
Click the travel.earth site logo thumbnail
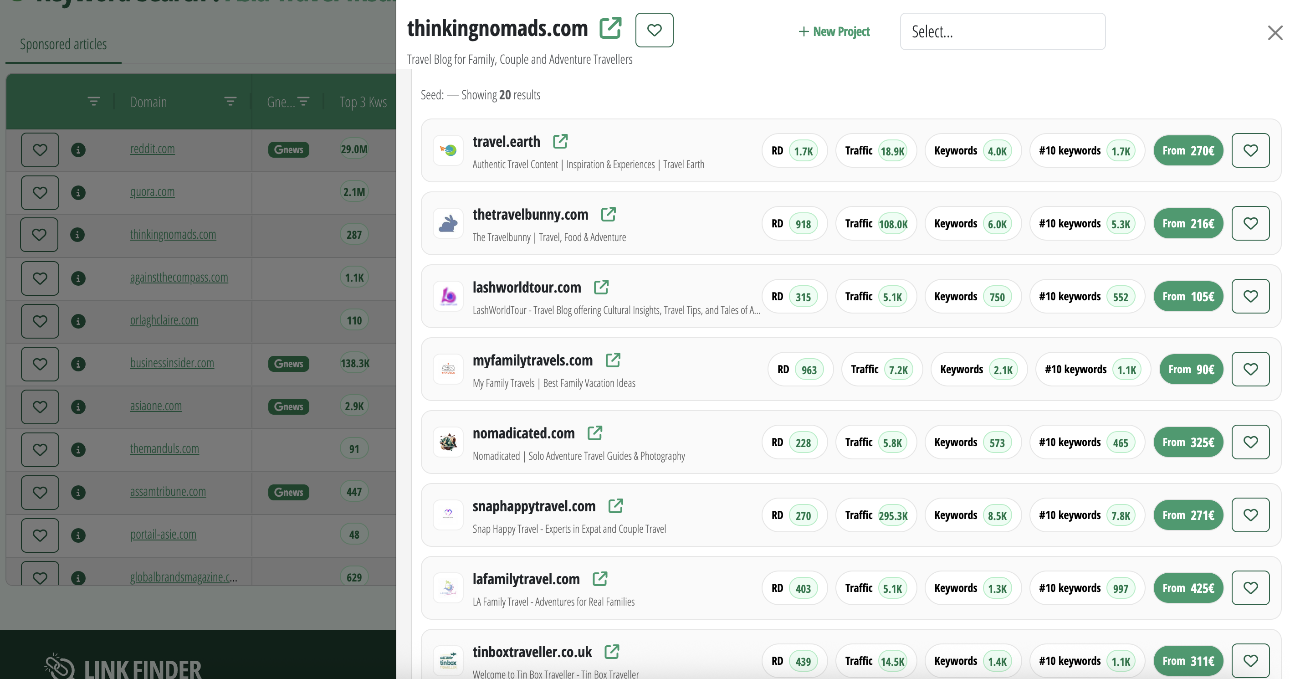[x=448, y=150]
